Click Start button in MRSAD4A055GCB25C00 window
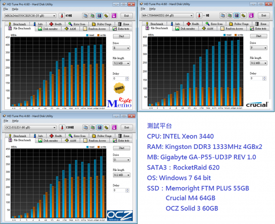The width and height of the screenshot is (275, 224). 121,36
